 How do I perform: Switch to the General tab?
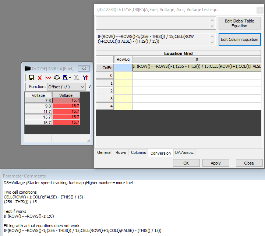pyautogui.click(x=104, y=153)
